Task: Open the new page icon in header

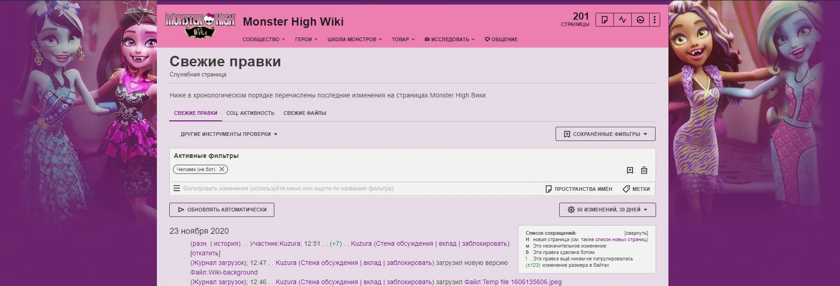Action: click(x=605, y=20)
